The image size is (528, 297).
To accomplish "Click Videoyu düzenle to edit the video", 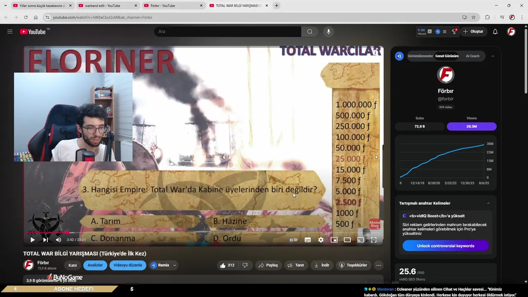I will (128, 265).
